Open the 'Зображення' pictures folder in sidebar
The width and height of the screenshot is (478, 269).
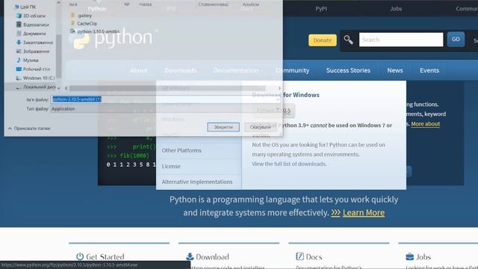[33, 52]
